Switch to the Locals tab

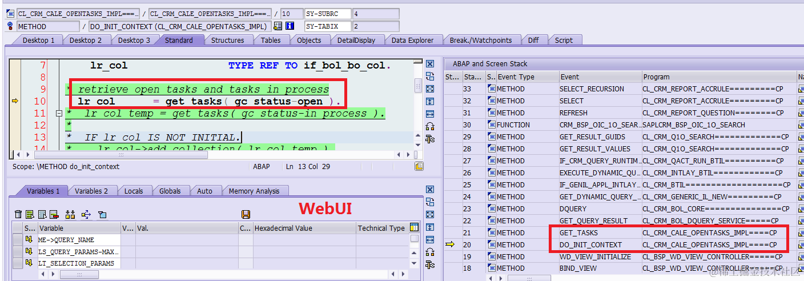click(134, 191)
